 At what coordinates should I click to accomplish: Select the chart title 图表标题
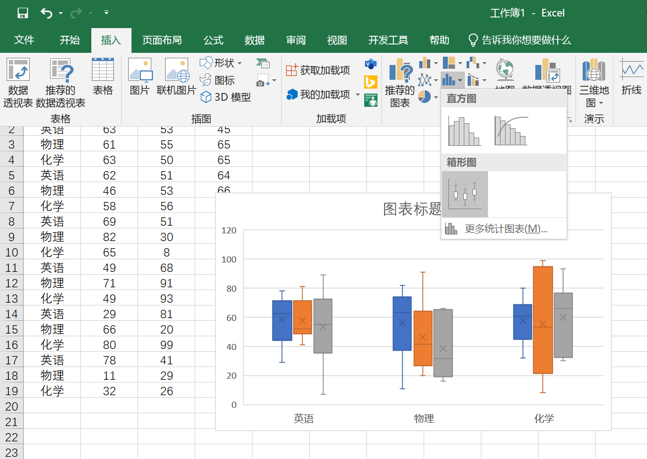click(412, 209)
